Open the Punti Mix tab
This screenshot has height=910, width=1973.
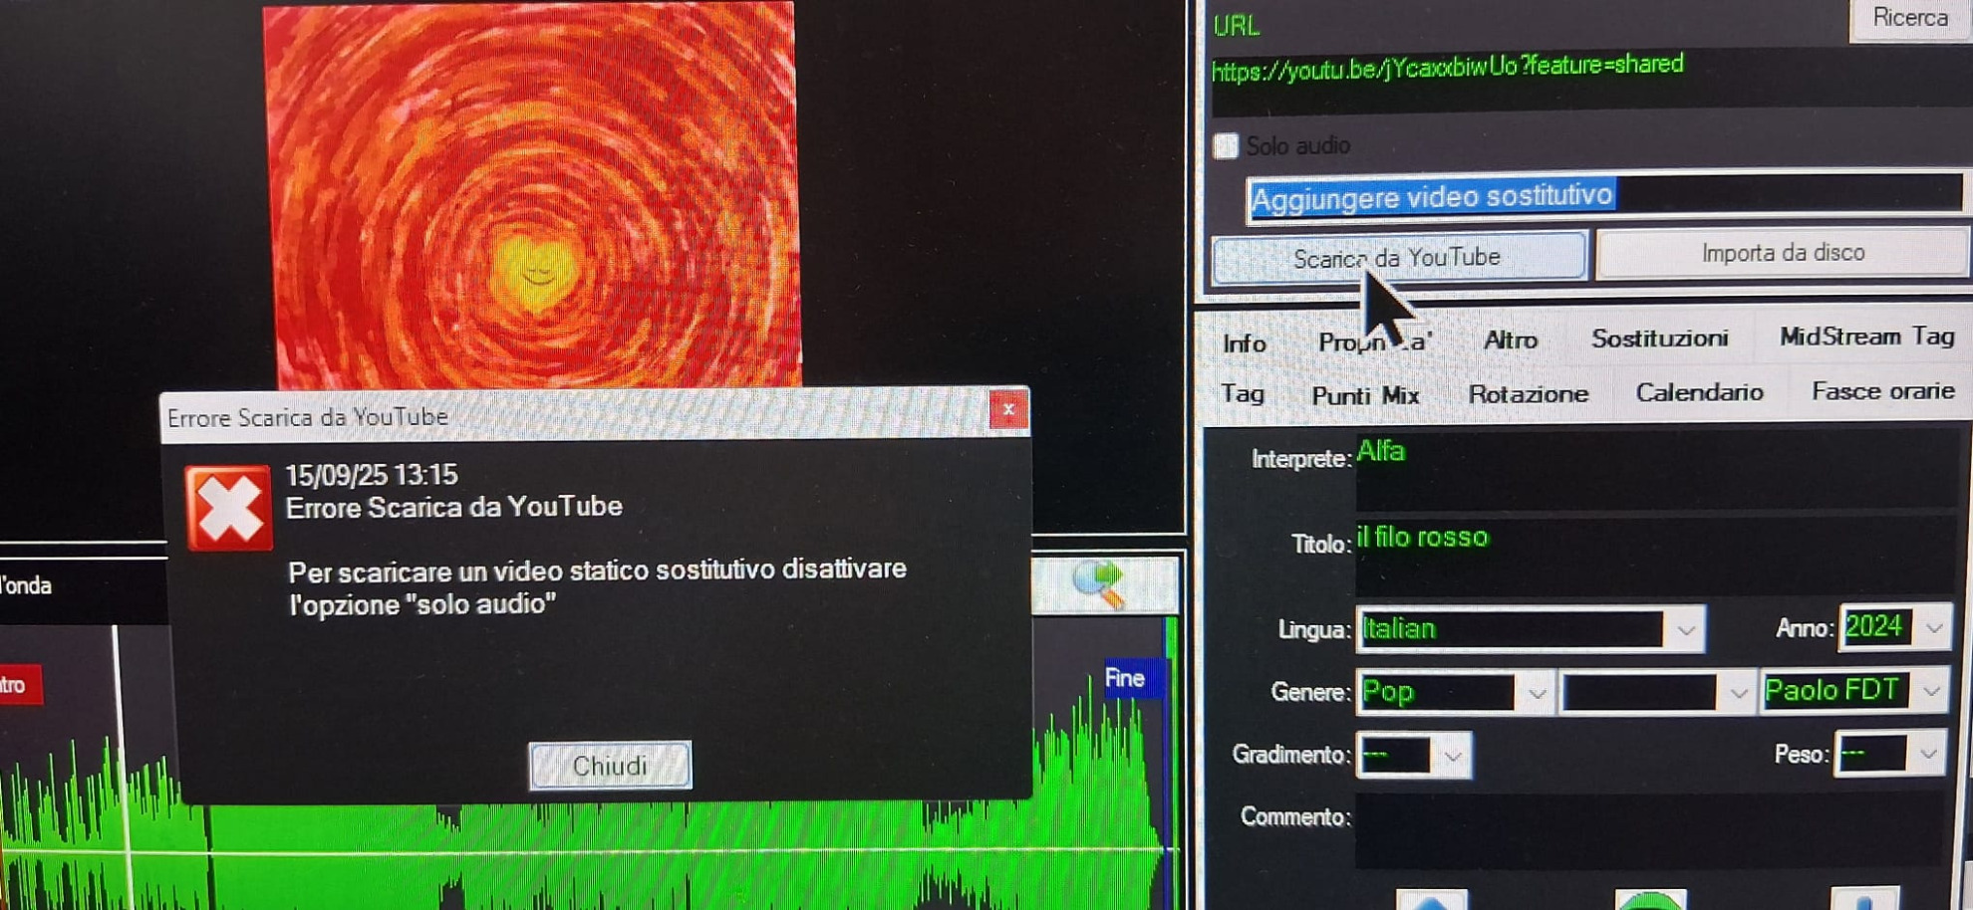pos(1365,395)
